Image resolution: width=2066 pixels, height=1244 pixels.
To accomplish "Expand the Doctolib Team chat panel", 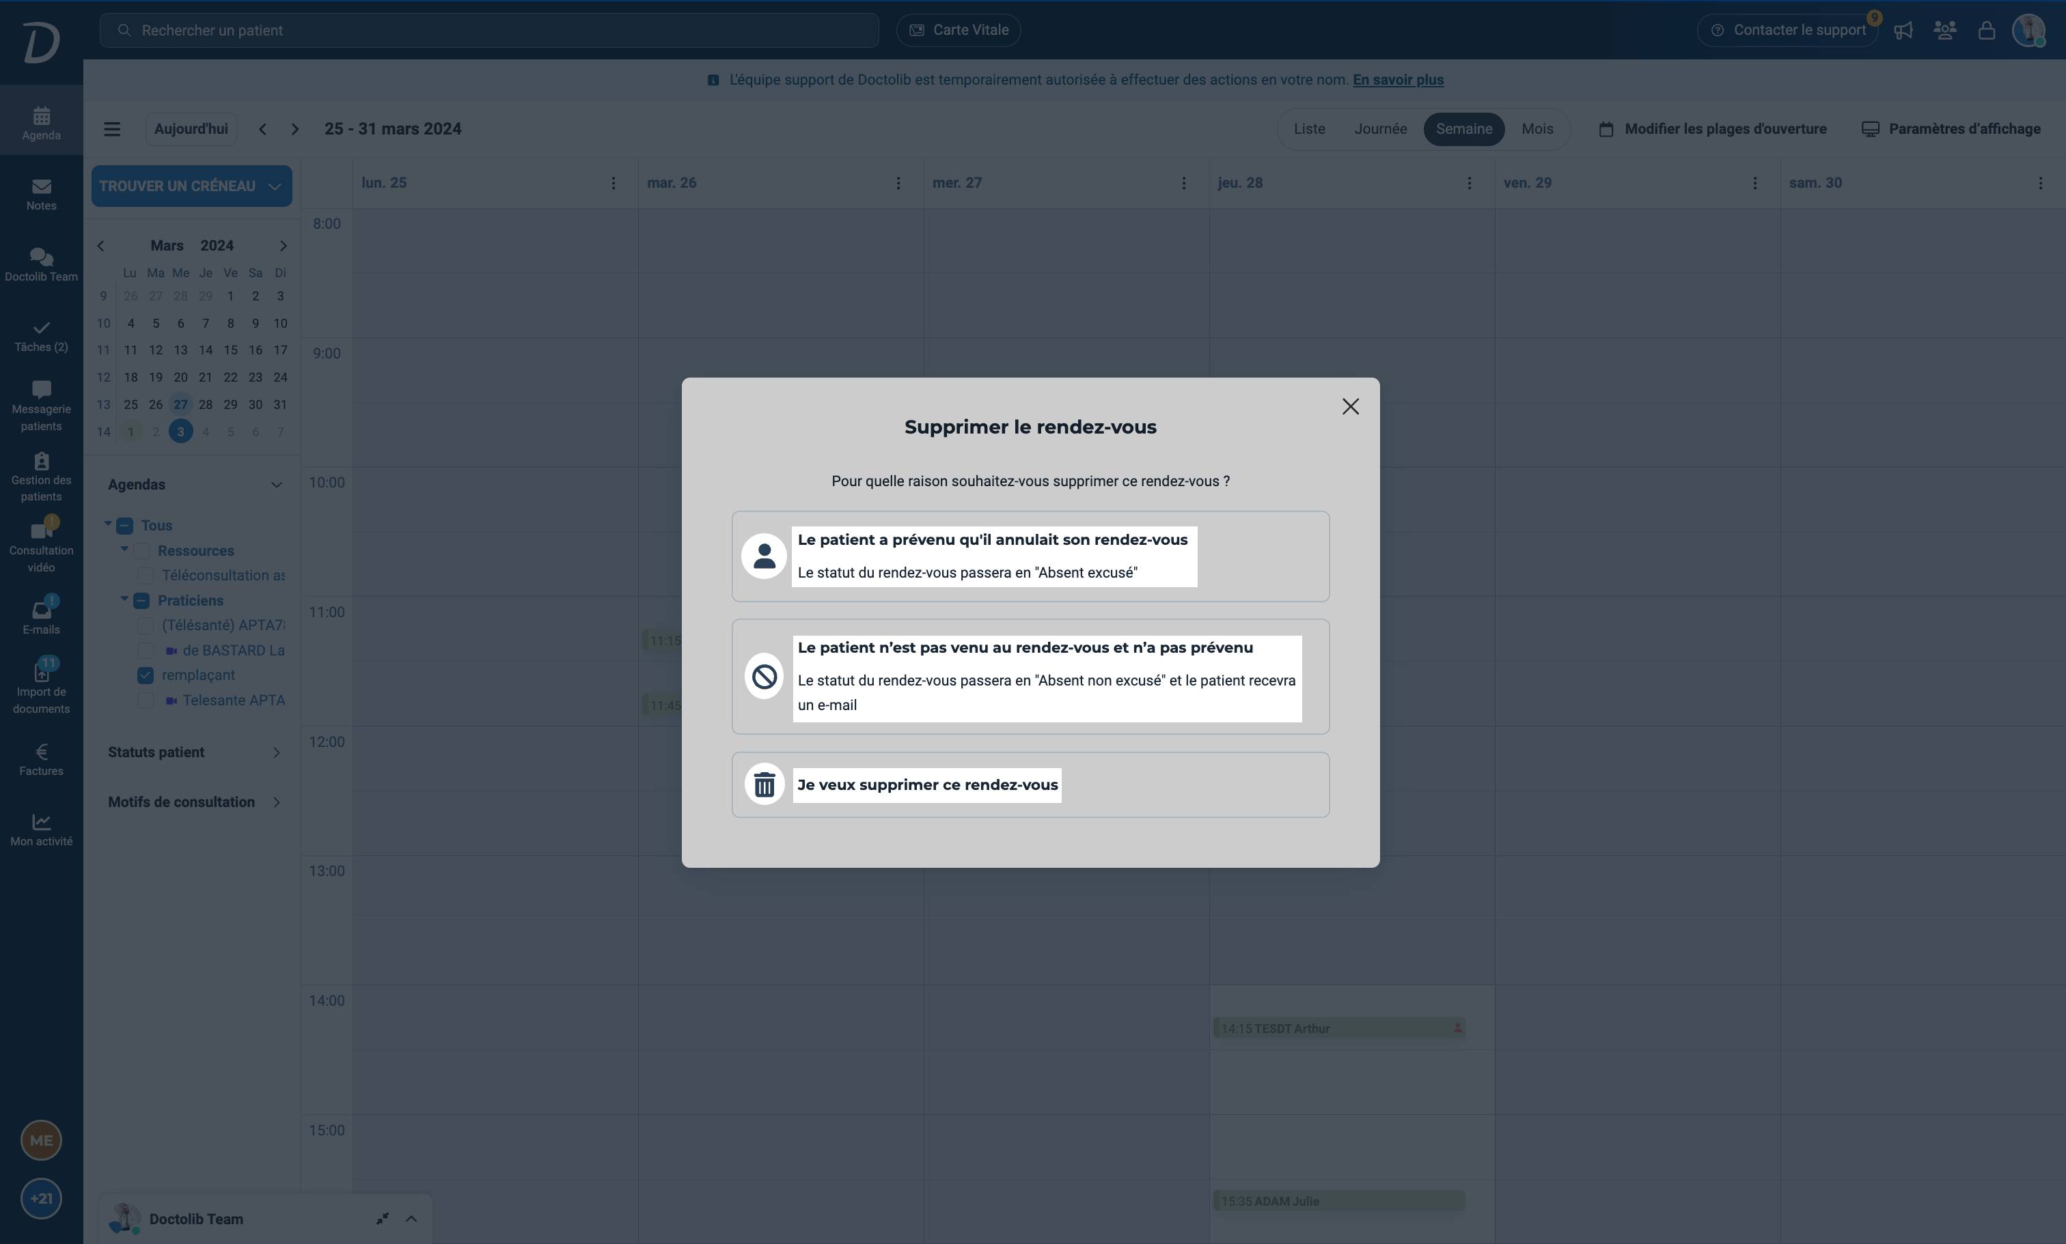I will click(x=411, y=1219).
